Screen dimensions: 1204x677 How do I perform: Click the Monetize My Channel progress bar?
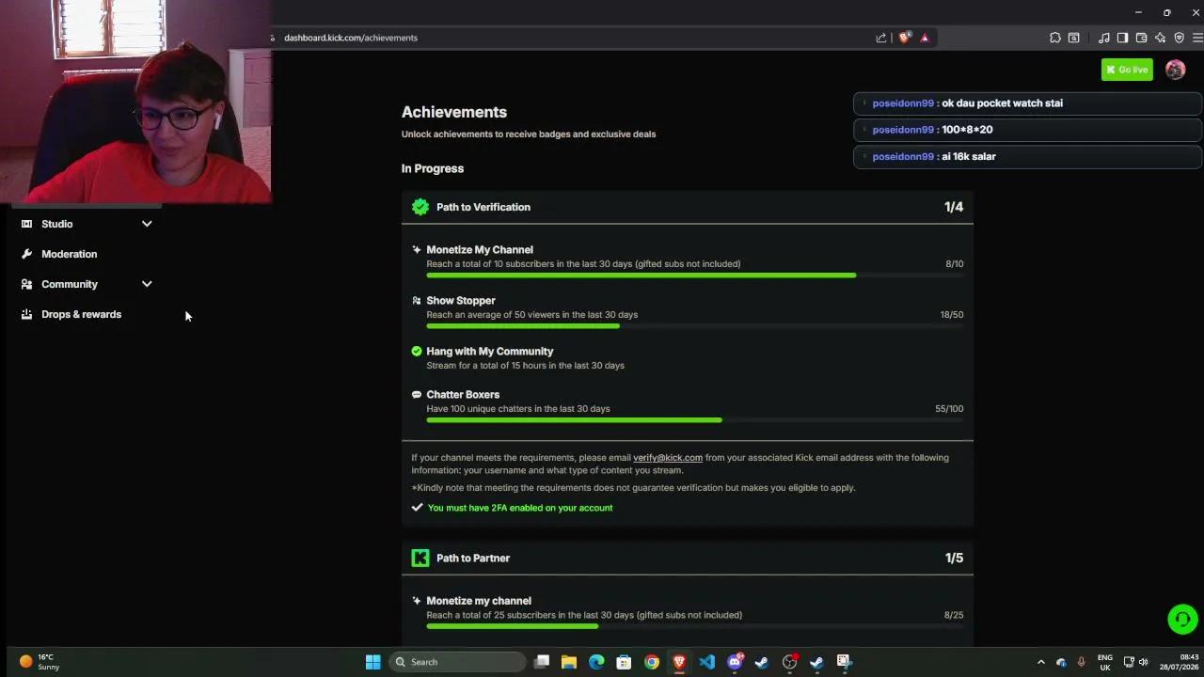[694, 276]
